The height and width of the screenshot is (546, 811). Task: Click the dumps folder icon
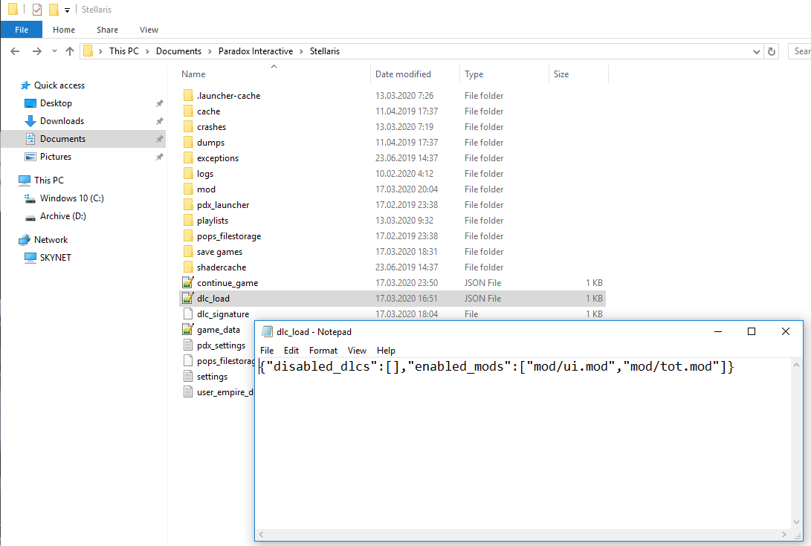(188, 142)
